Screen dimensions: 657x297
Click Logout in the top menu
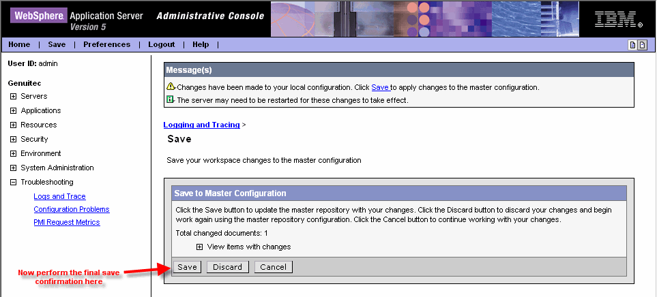tap(161, 44)
